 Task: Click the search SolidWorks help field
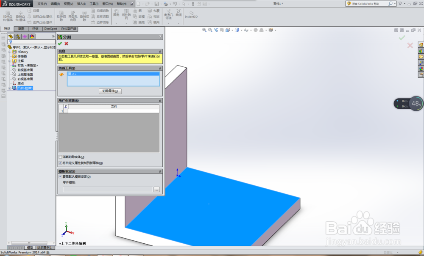coord(370,4)
